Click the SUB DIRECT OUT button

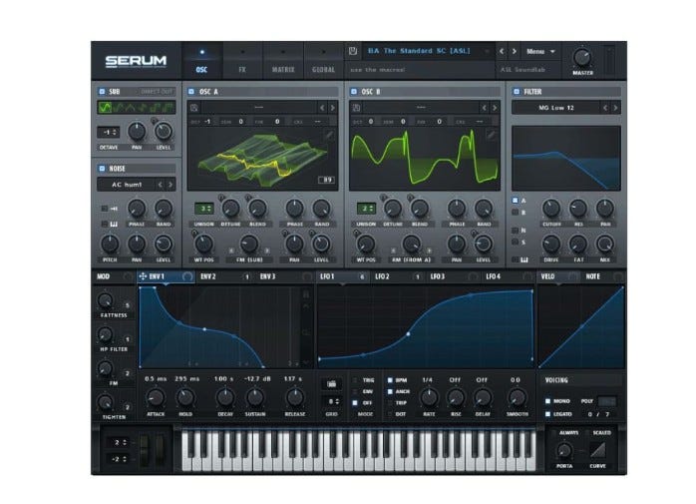[x=157, y=92]
